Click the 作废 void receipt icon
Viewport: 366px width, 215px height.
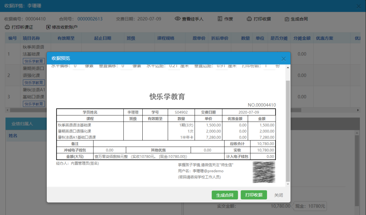pyautogui.click(x=220, y=19)
